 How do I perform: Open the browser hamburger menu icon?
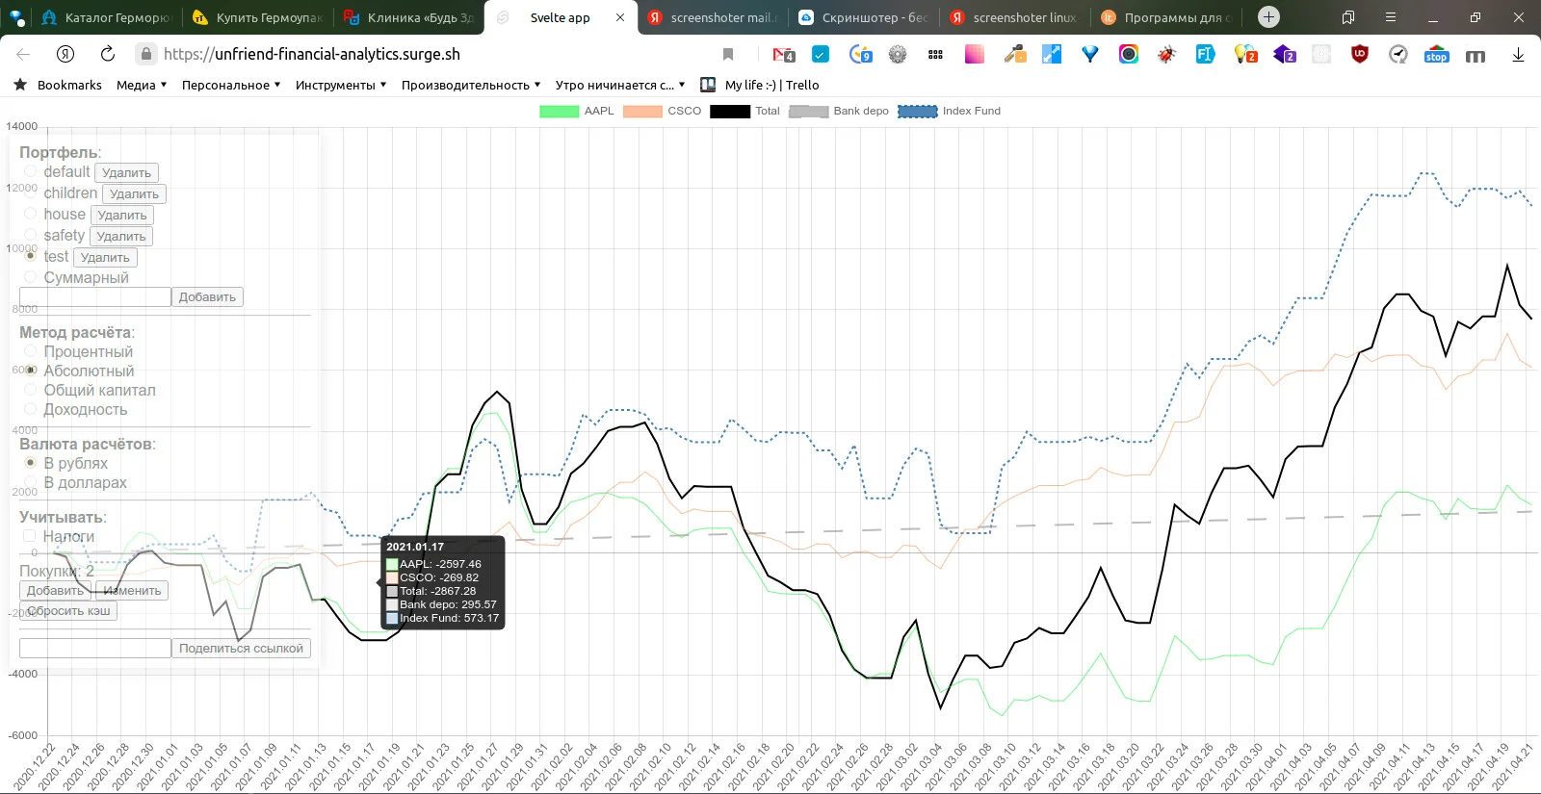coord(1390,17)
